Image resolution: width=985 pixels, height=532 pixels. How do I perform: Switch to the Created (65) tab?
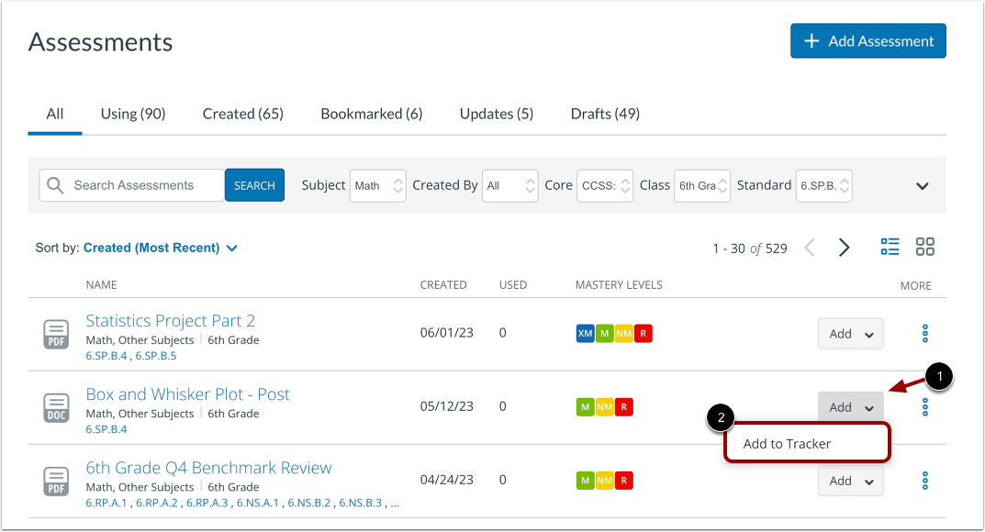click(243, 114)
